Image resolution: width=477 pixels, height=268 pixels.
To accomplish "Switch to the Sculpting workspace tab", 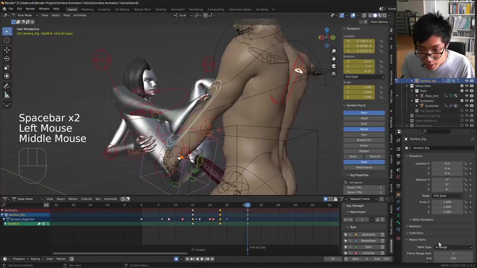I will pos(104,9).
